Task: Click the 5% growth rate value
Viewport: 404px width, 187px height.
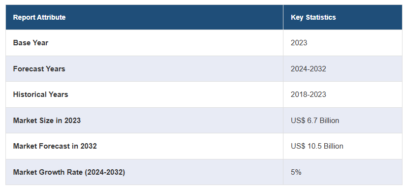Action: pos(296,172)
